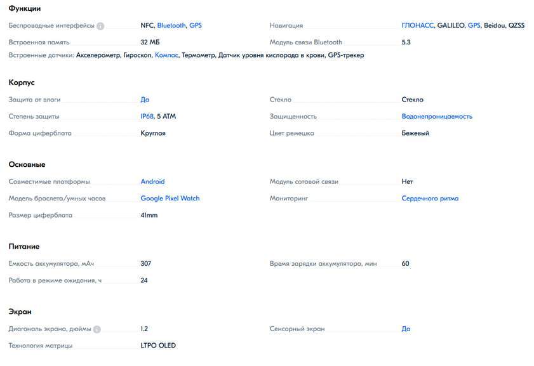Click info icon next to Беспроводные интерфейсы
The image size is (534, 366).
coord(100,26)
